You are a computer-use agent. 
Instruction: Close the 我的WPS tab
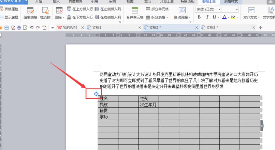[x=83, y=28]
